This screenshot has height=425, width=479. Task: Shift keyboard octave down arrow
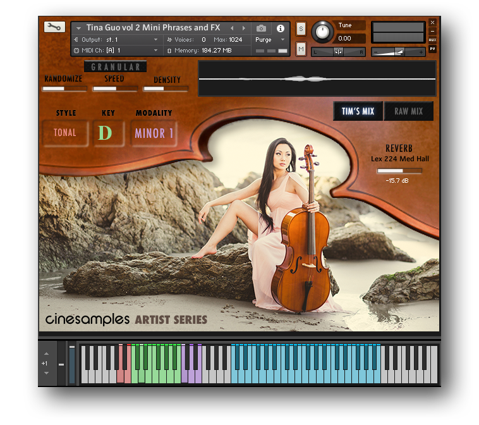coord(46,373)
